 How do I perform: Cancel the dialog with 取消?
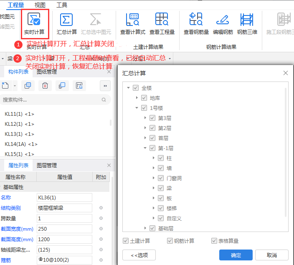coord(272,255)
